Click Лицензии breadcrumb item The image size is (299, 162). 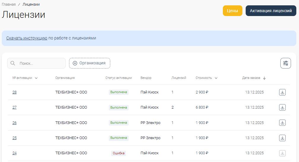tap(31, 4)
